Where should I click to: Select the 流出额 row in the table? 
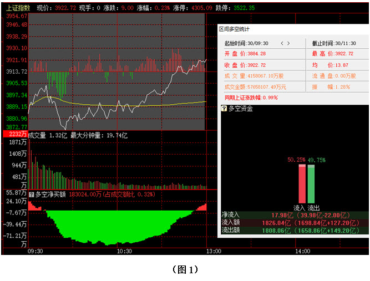click(294, 229)
